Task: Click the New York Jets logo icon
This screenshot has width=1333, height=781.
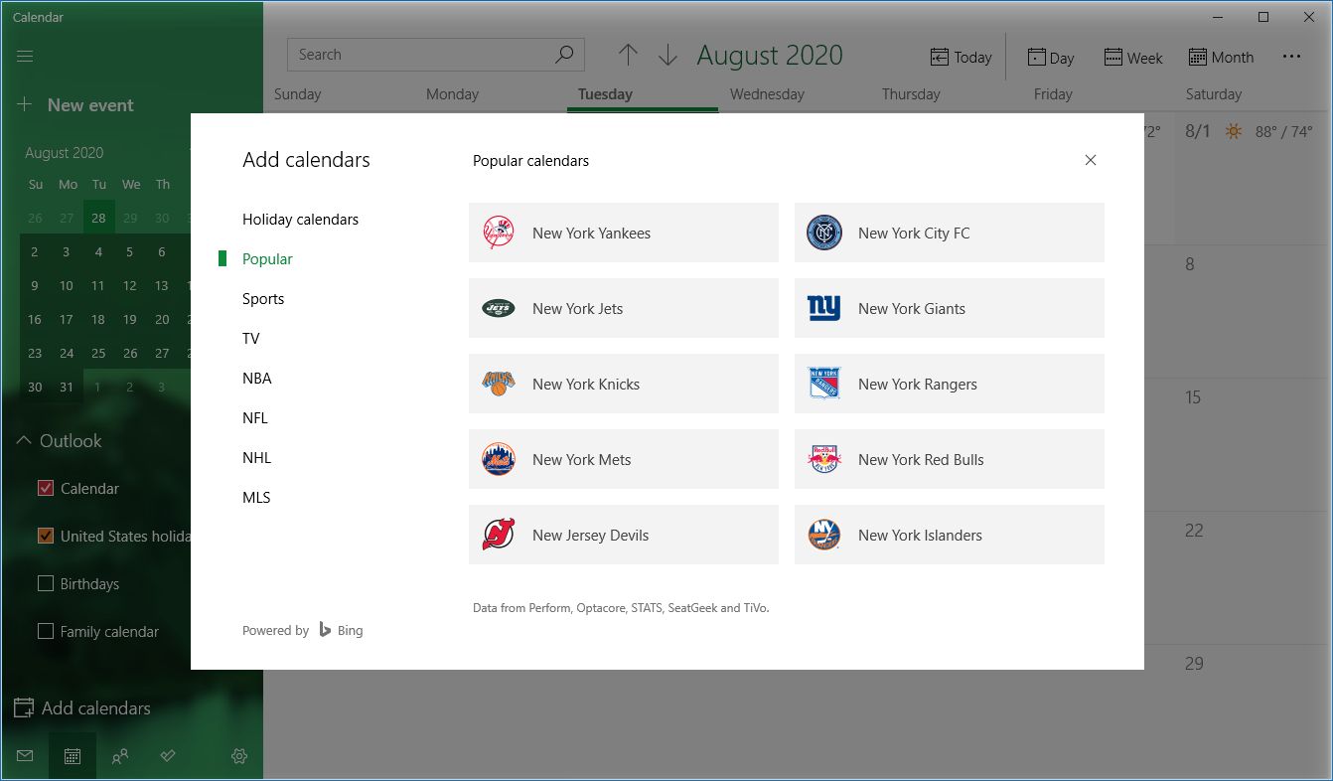Action: tap(499, 308)
